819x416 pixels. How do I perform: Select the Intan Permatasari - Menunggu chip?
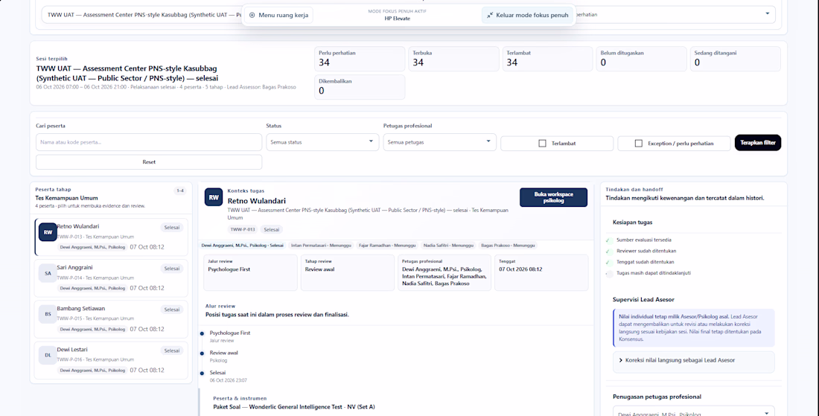point(321,246)
